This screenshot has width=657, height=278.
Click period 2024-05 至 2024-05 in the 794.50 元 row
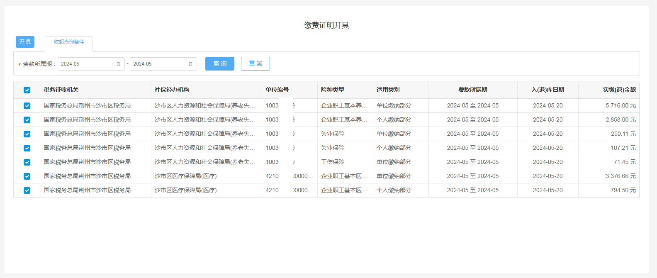[x=473, y=190]
